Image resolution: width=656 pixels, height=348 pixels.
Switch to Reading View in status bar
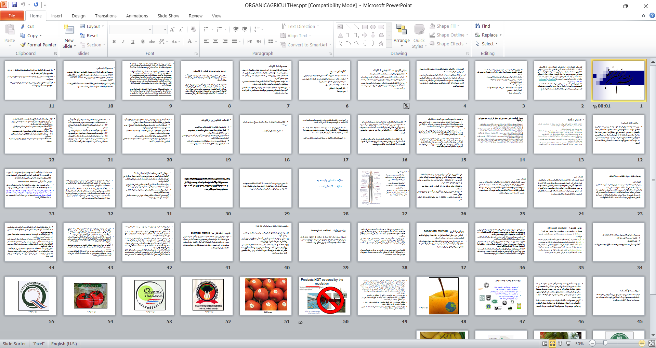point(560,344)
